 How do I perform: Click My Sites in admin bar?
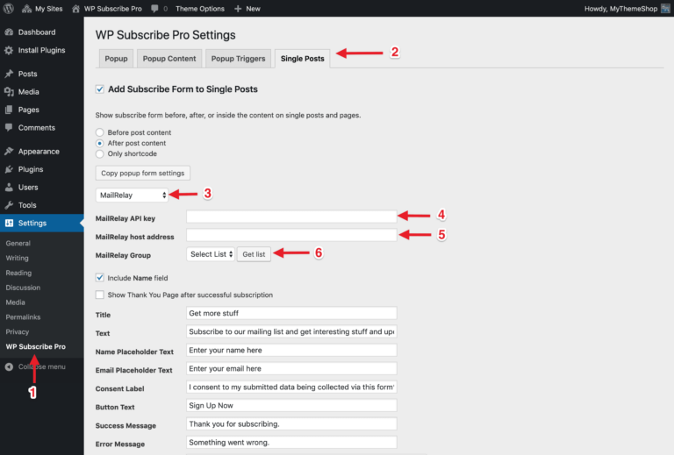(48, 9)
